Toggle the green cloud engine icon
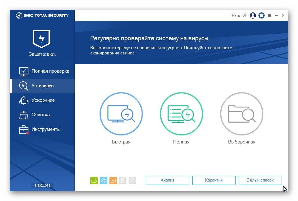 [94, 181]
